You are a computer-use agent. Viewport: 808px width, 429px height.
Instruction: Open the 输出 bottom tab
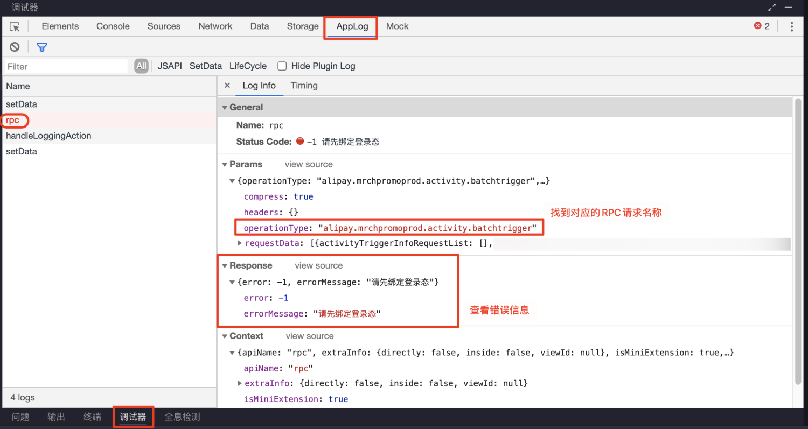click(x=56, y=417)
